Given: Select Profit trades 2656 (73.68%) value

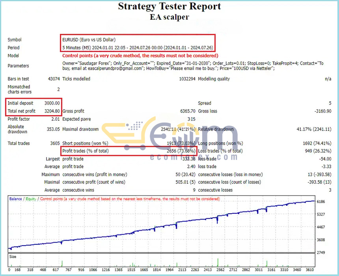Looking at the screenshot, I should [x=181, y=151].
